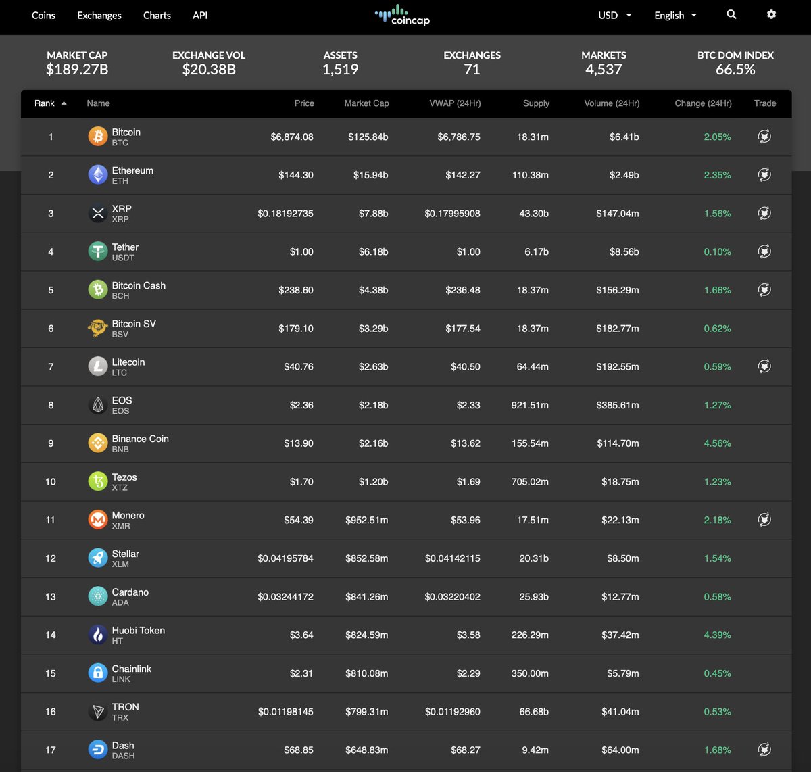
Task: Click the TRON logo icon
Action: 98,711
